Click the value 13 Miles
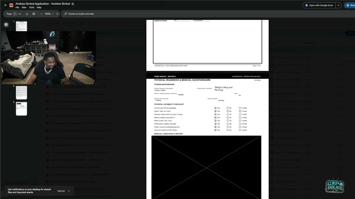The height and width of the screenshot is (199, 355). point(158,101)
